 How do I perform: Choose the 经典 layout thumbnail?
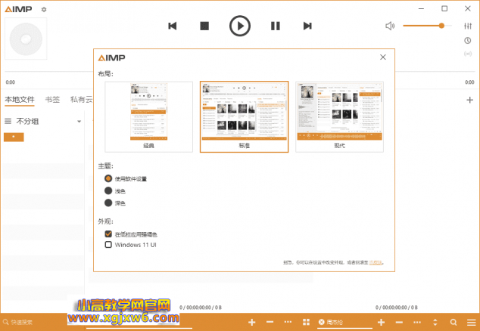pyautogui.click(x=149, y=116)
